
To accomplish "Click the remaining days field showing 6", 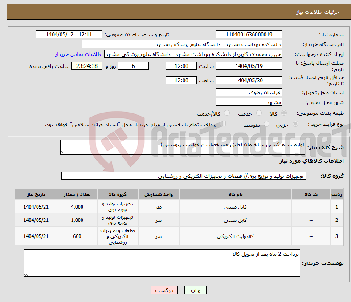I will point(133,66).
